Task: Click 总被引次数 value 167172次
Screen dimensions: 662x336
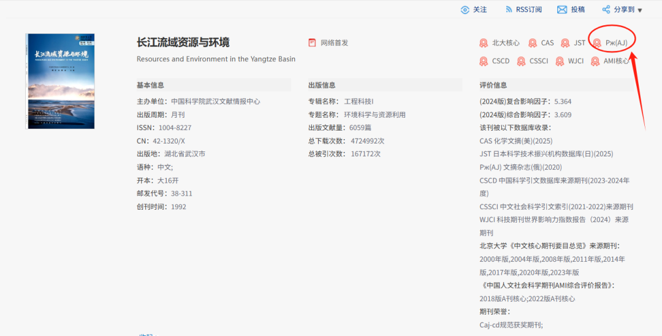Action: click(365, 154)
